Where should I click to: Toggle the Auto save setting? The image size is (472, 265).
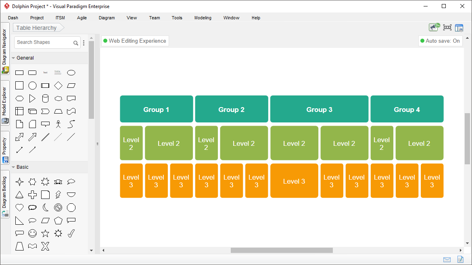click(440, 41)
